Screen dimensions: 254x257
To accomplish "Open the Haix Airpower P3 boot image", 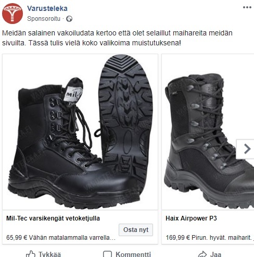I will coord(208,132).
